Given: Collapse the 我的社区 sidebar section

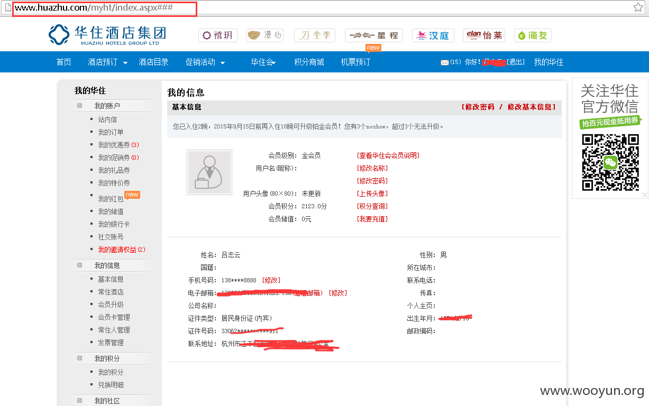Looking at the screenshot, I should pos(79,401).
